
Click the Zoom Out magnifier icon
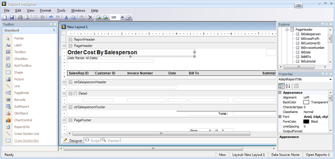tap(99, 17)
